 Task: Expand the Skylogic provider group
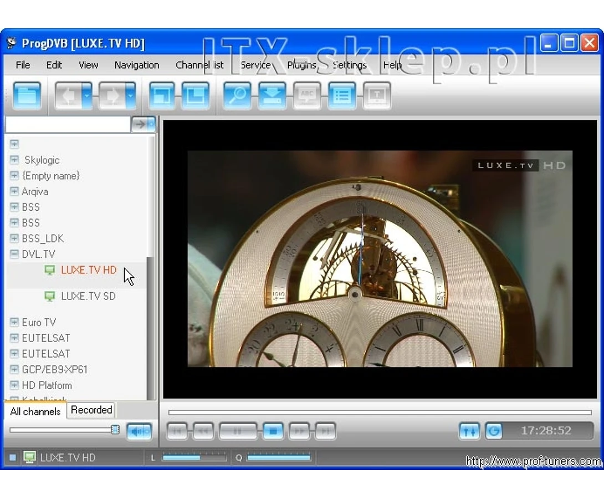pyautogui.click(x=14, y=160)
